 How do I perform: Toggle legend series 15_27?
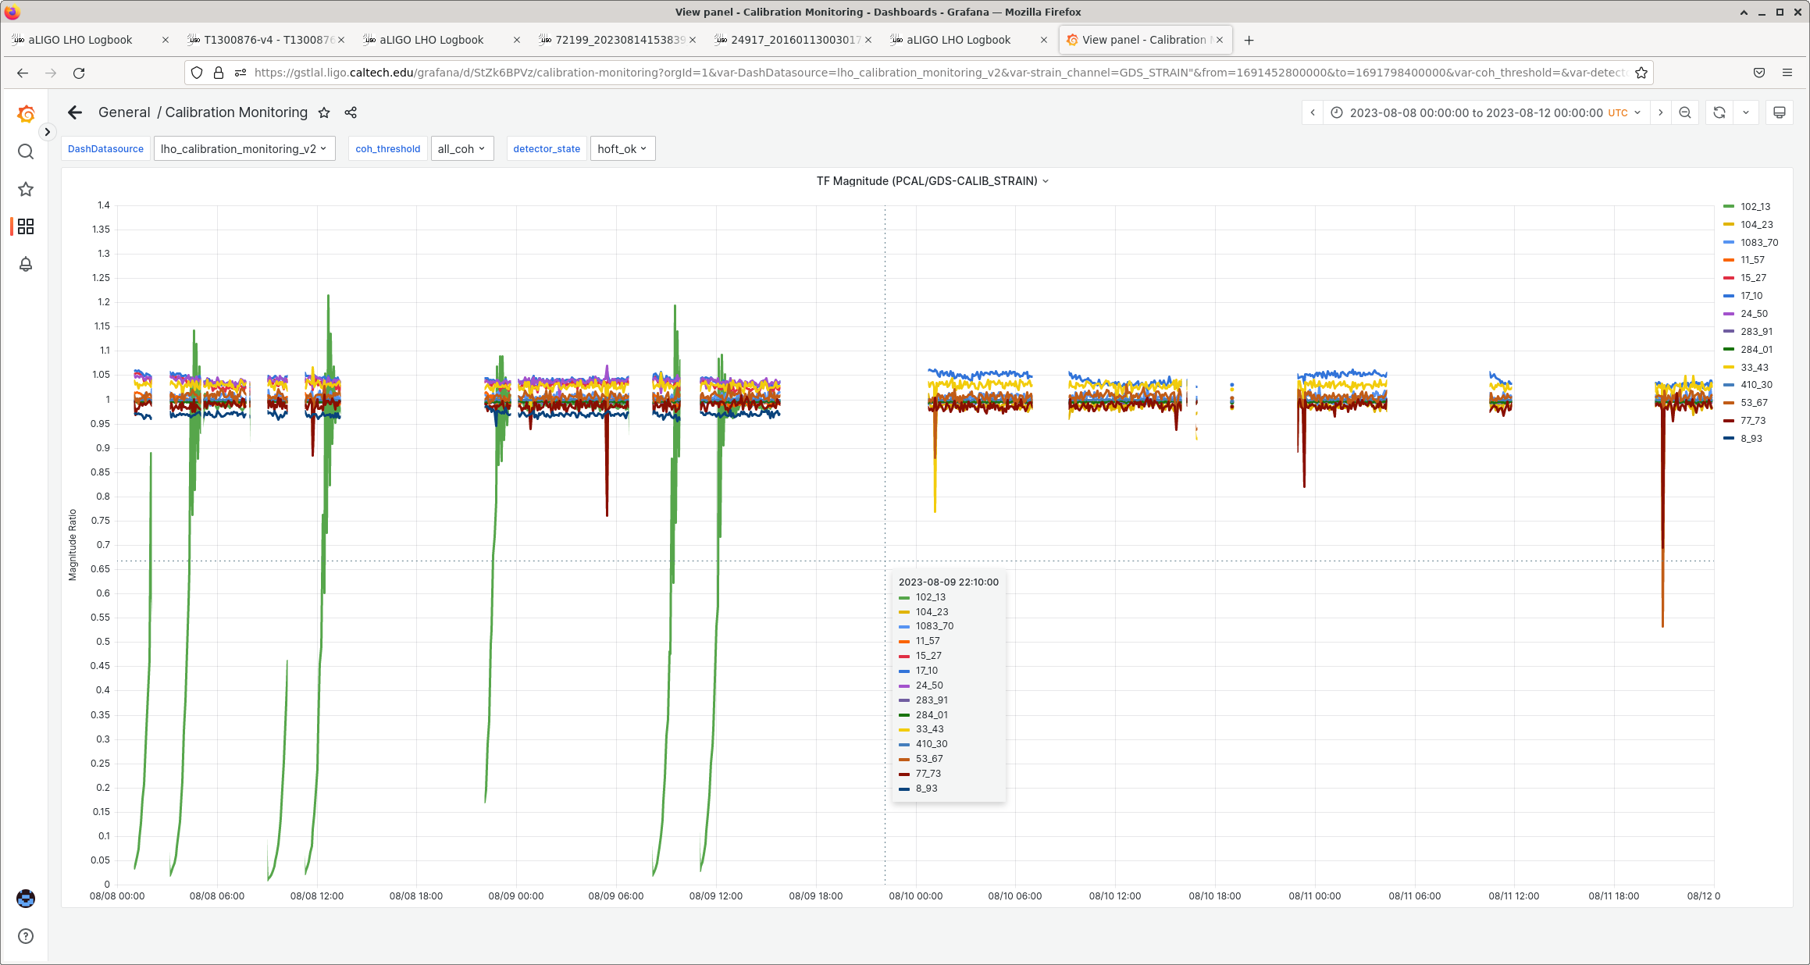(1752, 278)
